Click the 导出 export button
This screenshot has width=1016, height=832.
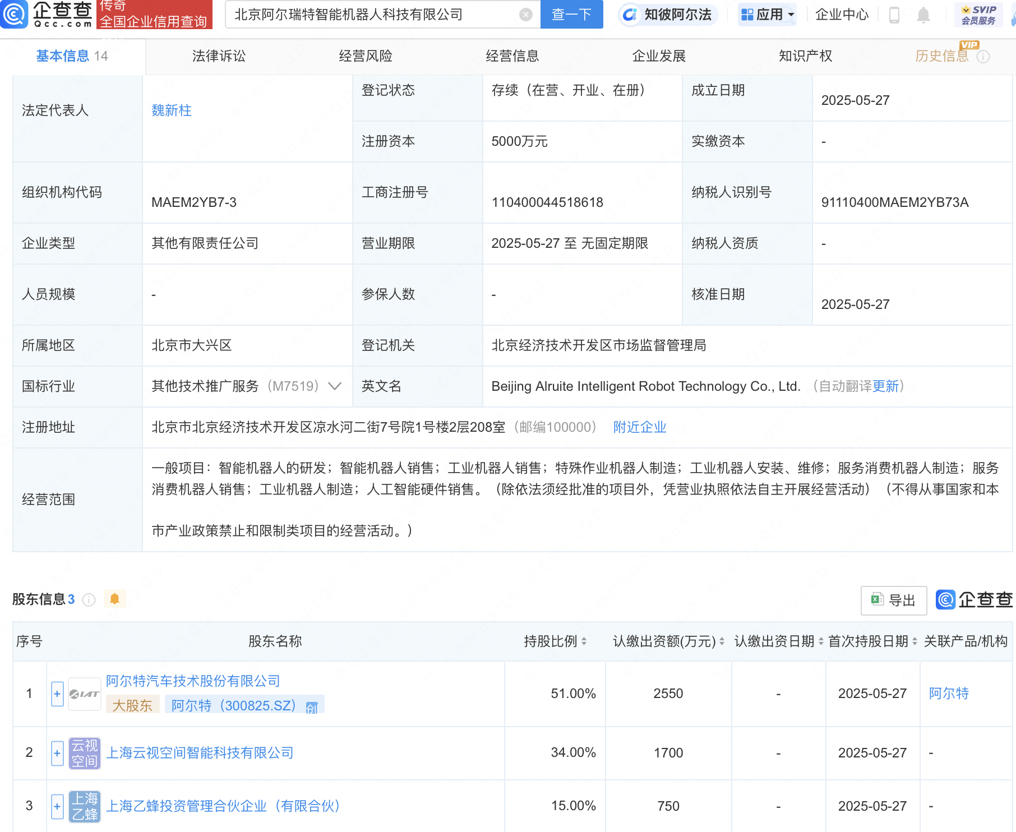tap(894, 600)
